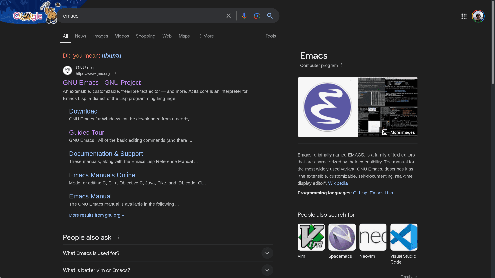
Task: Click the Spacemacs logo thumbnail
Action: 342,237
